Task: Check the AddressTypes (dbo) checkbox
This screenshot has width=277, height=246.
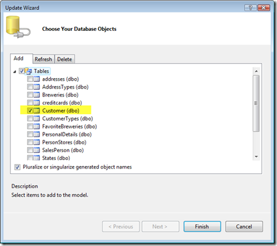Action: (30, 87)
